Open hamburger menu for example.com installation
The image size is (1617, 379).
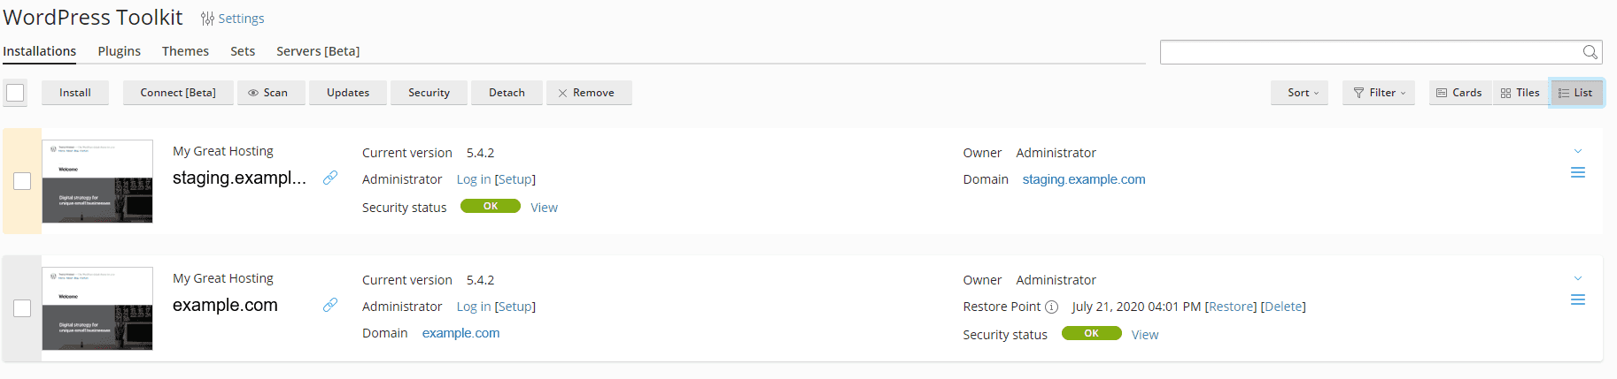point(1577,300)
